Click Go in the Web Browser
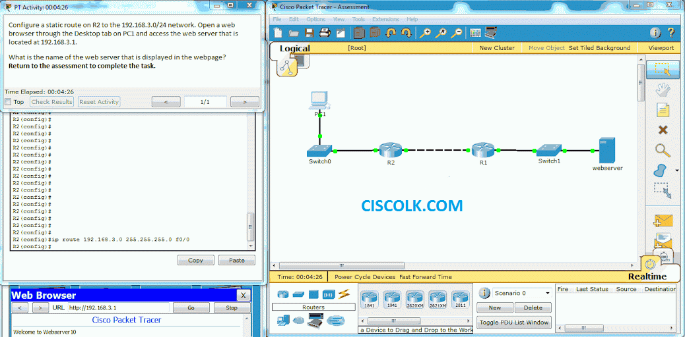 pos(191,308)
